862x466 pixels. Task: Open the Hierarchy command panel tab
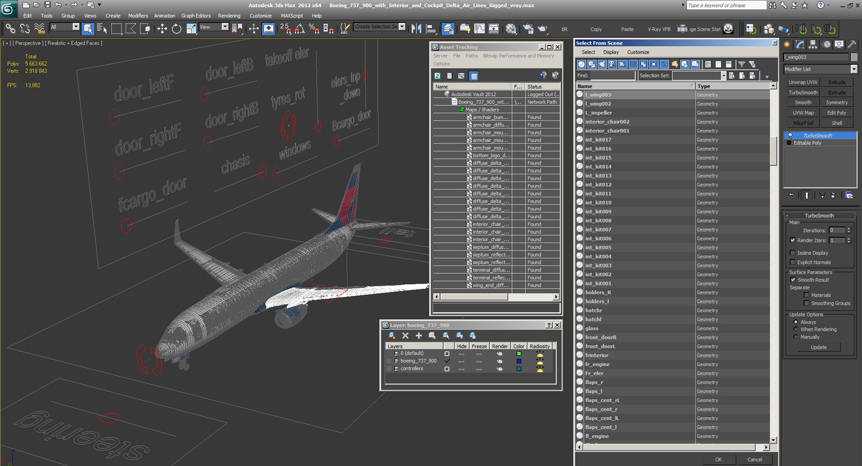813,44
